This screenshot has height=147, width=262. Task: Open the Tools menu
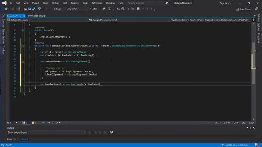(85, 3)
